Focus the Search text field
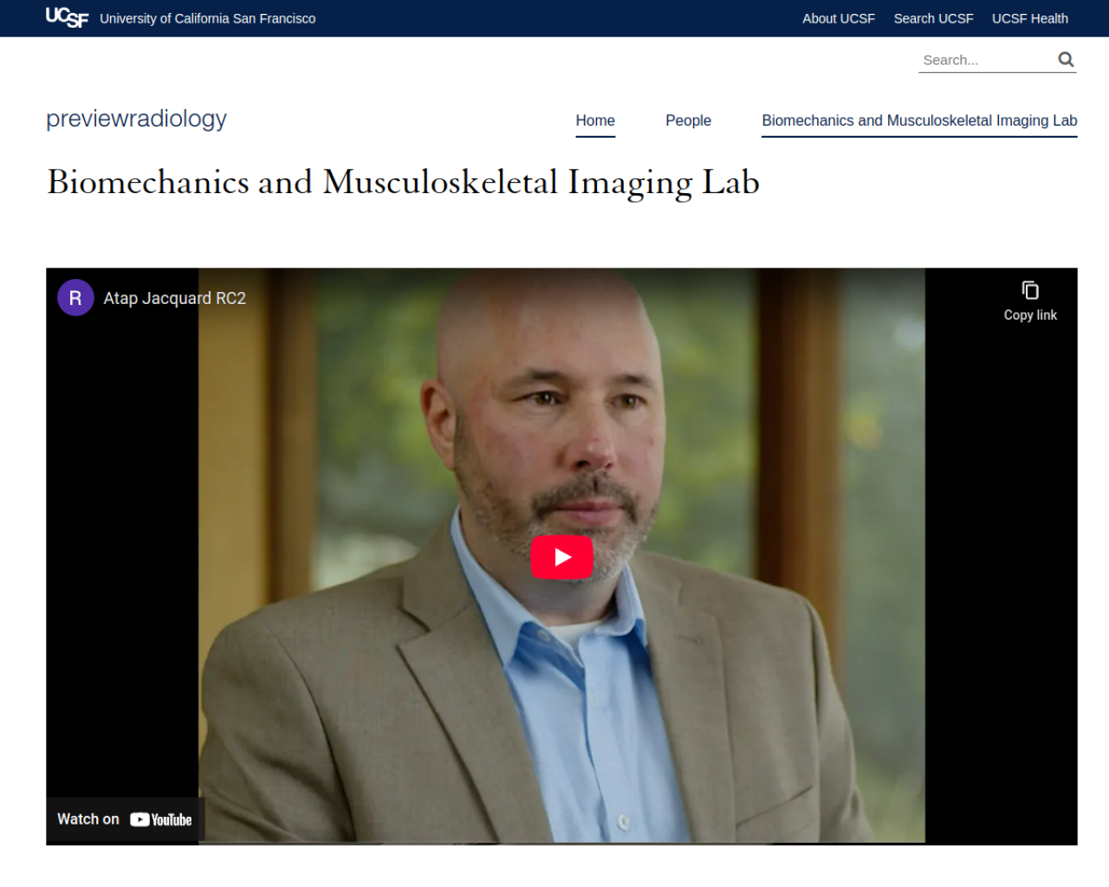This screenshot has width=1109, height=887. (x=986, y=60)
